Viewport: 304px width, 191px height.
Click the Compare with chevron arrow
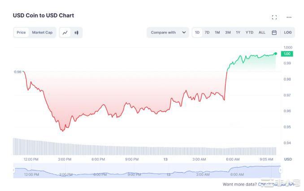184,33
